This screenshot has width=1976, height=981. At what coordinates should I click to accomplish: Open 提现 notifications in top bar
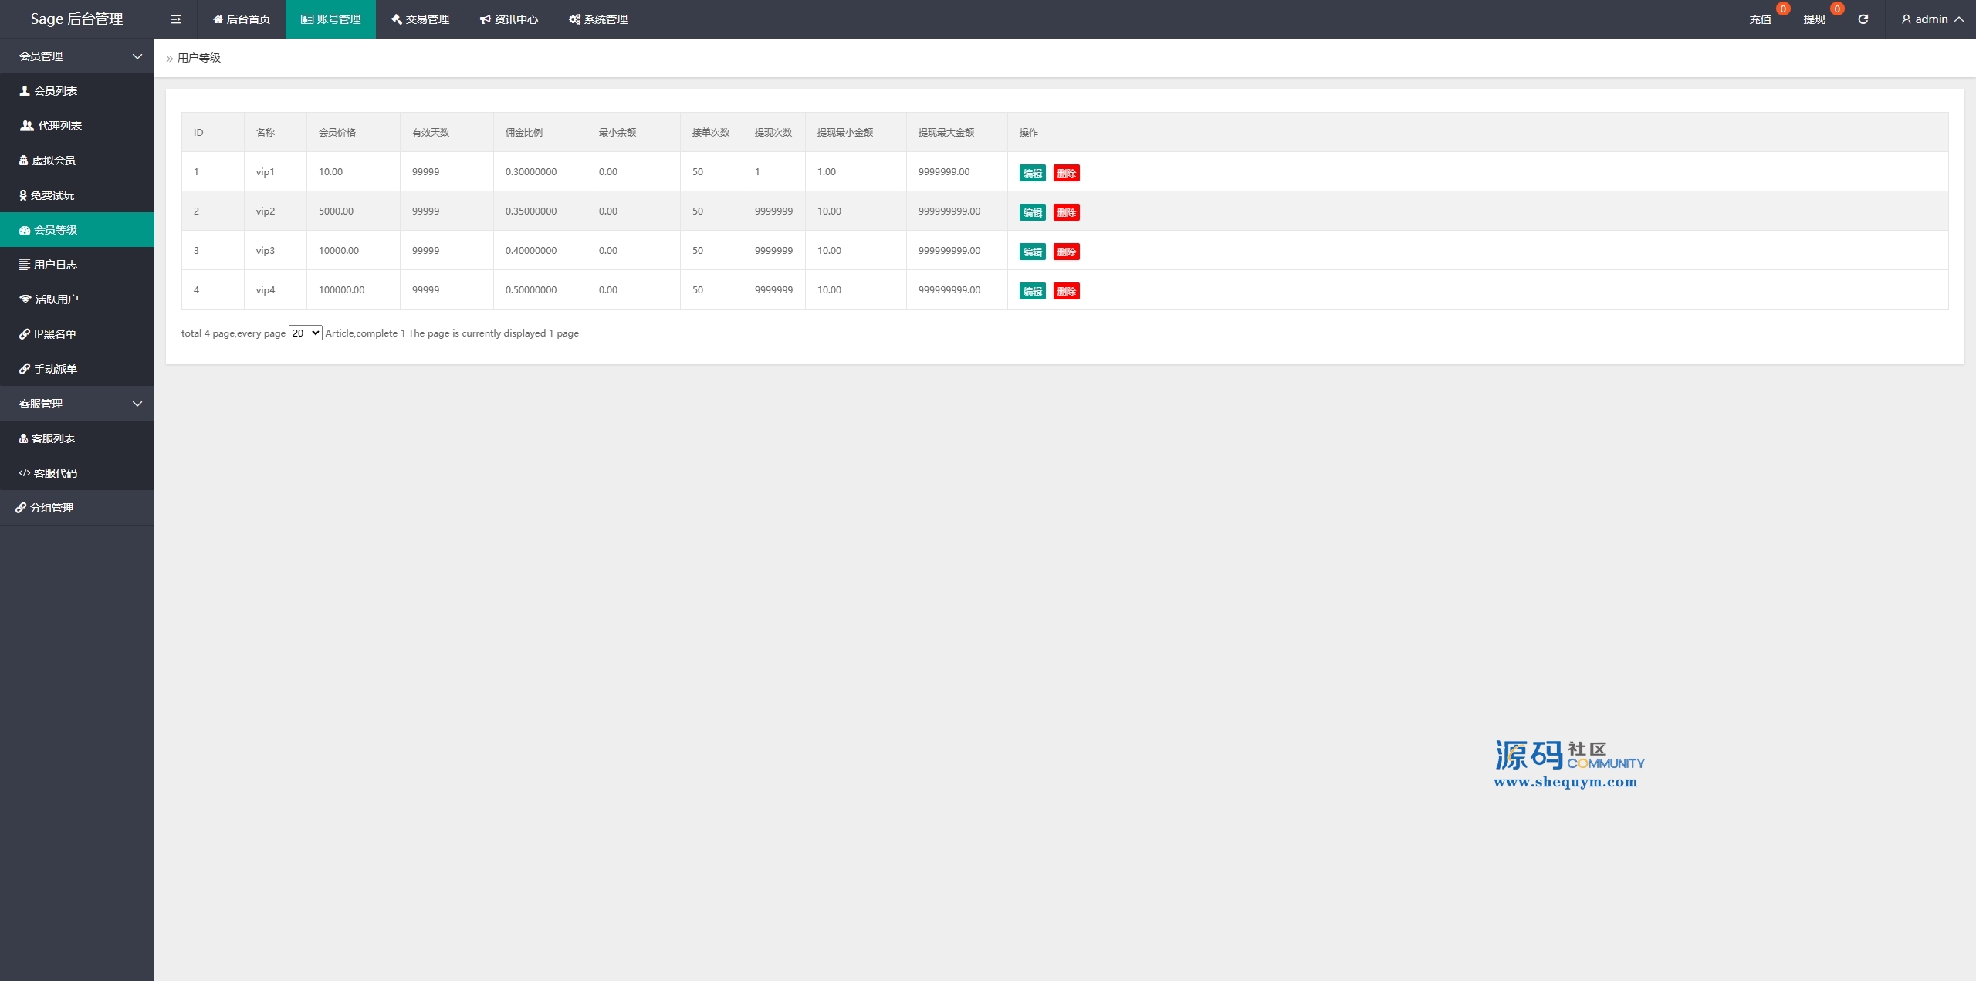click(x=1814, y=19)
